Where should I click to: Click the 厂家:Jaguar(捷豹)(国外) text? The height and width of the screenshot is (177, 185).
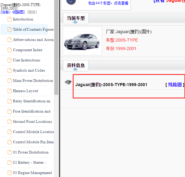pyautogui.click(x=129, y=32)
